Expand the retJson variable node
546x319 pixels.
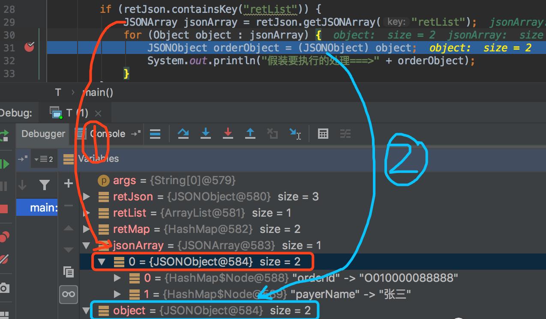tap(87, 197)
